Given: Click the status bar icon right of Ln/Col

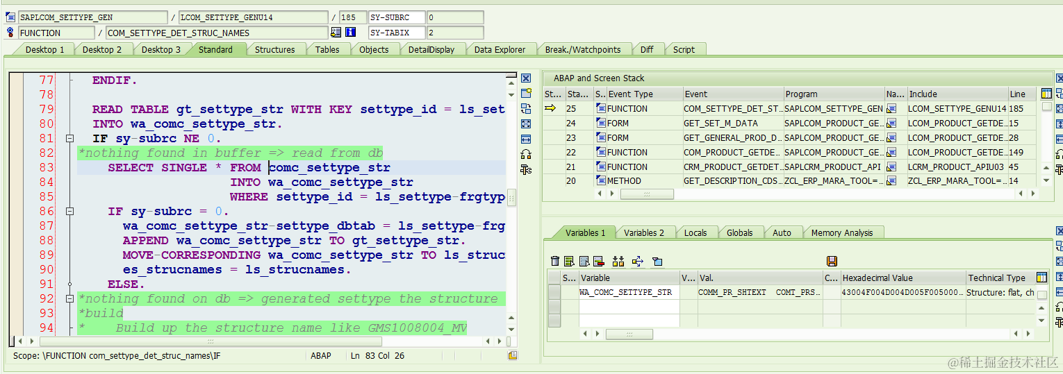Looking at the screenshot, I should [x=513, y=355].
